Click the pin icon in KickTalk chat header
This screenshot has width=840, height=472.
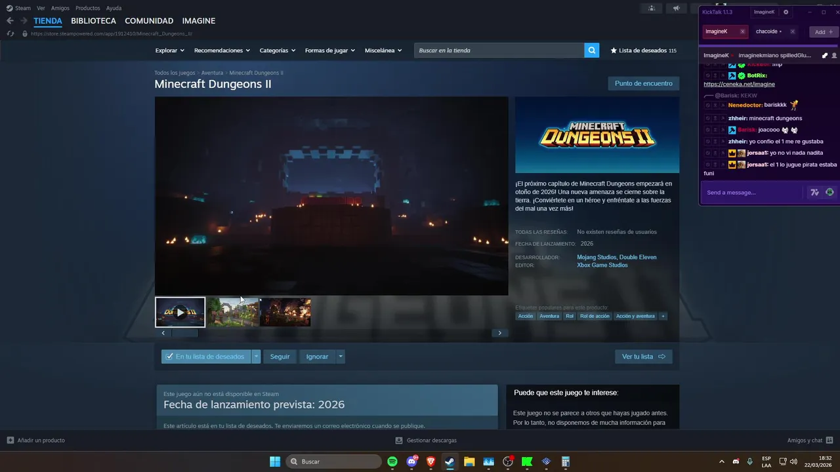825,56
